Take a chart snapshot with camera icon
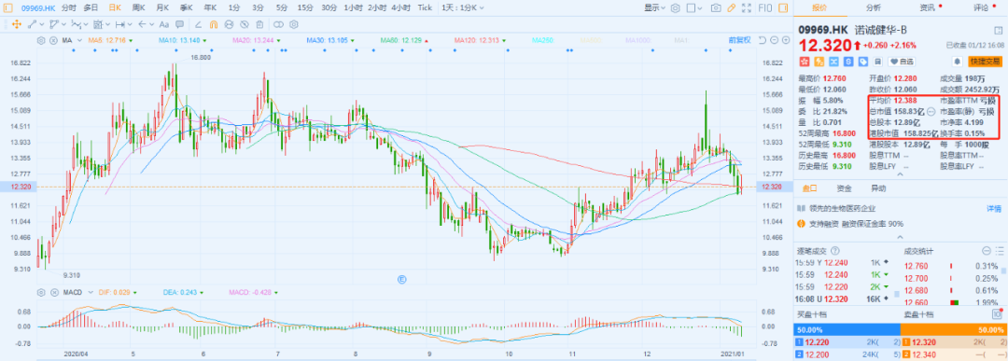 tap(716, 8)
